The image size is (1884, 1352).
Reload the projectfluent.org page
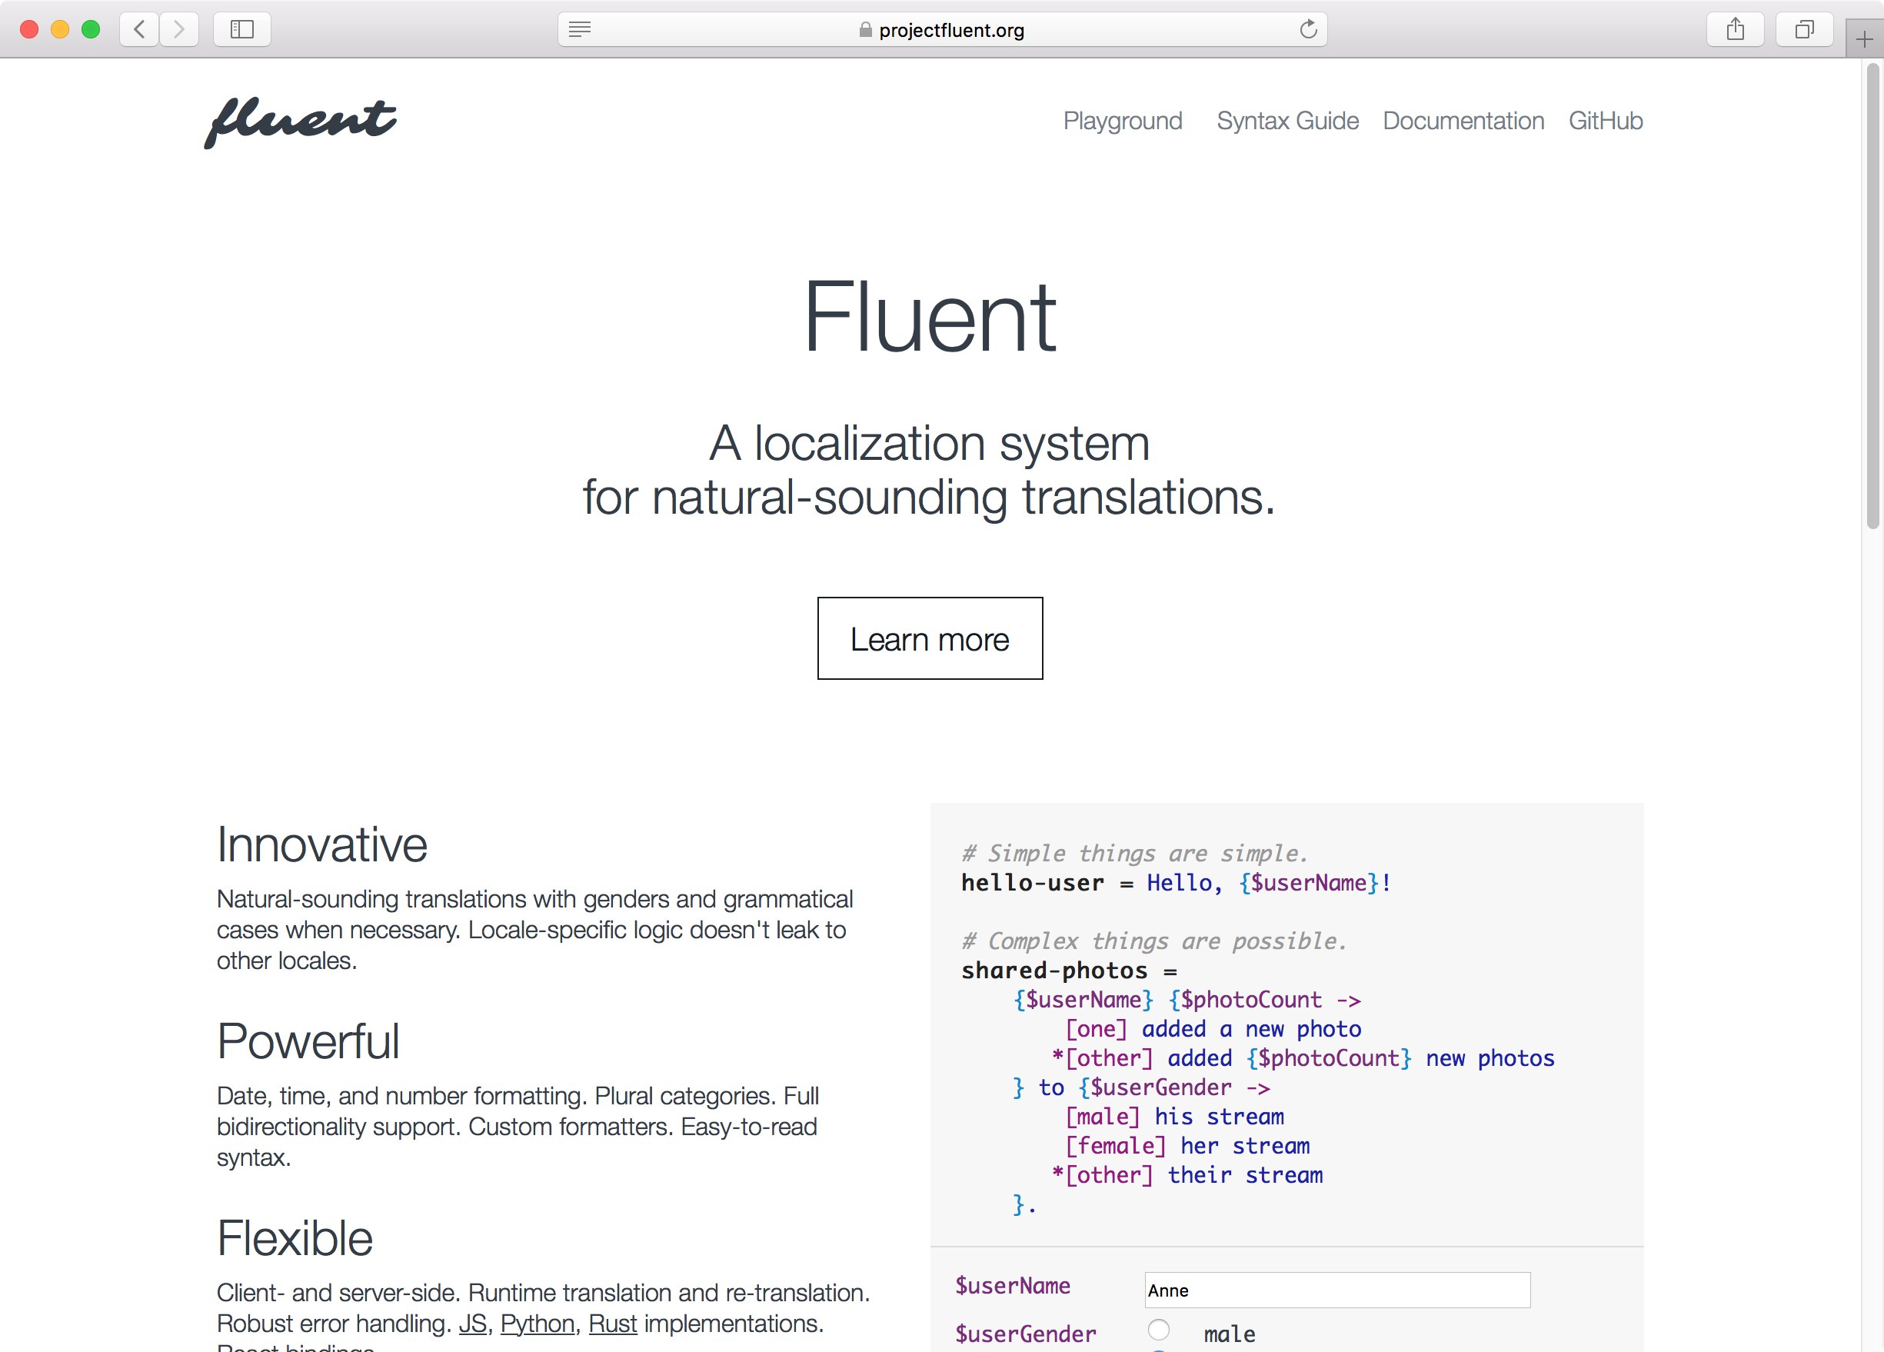pyautogui.click(x=1308, y=30)
